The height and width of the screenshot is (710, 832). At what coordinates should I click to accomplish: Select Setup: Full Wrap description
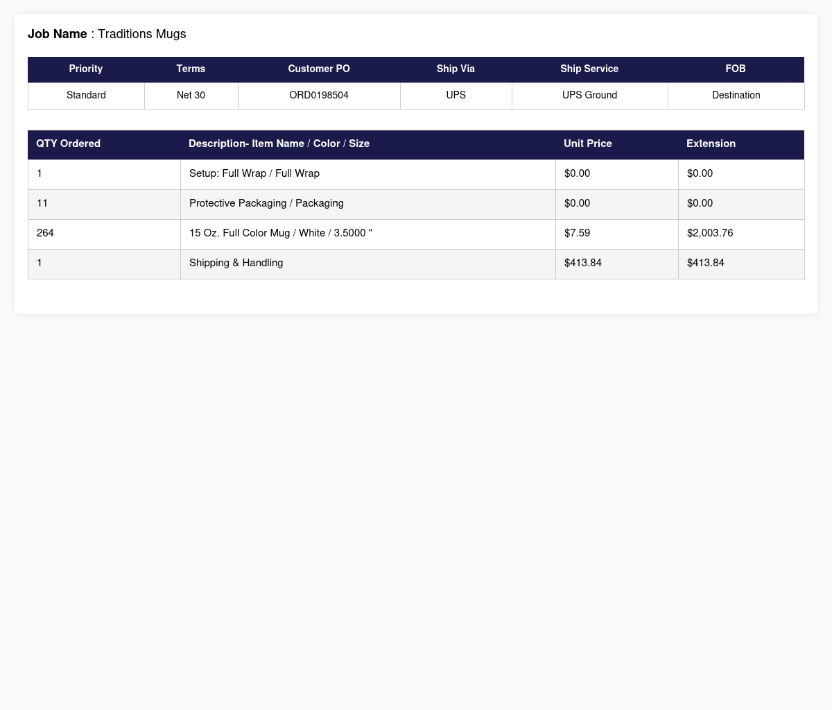click(368, 174)
